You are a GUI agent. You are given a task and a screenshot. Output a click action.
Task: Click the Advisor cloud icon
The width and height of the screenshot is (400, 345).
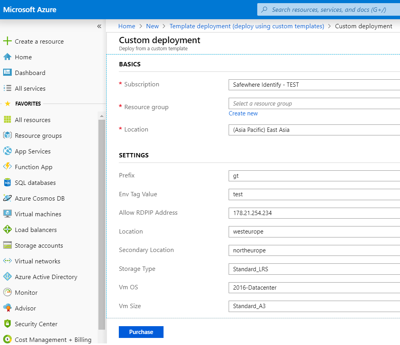coord(7,308)
